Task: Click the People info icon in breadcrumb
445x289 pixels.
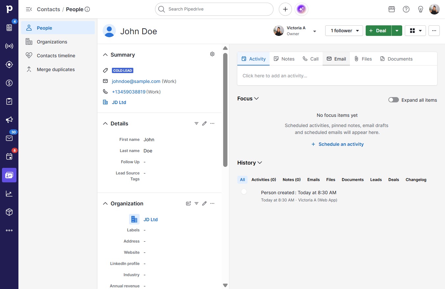Action: (87, 9)
